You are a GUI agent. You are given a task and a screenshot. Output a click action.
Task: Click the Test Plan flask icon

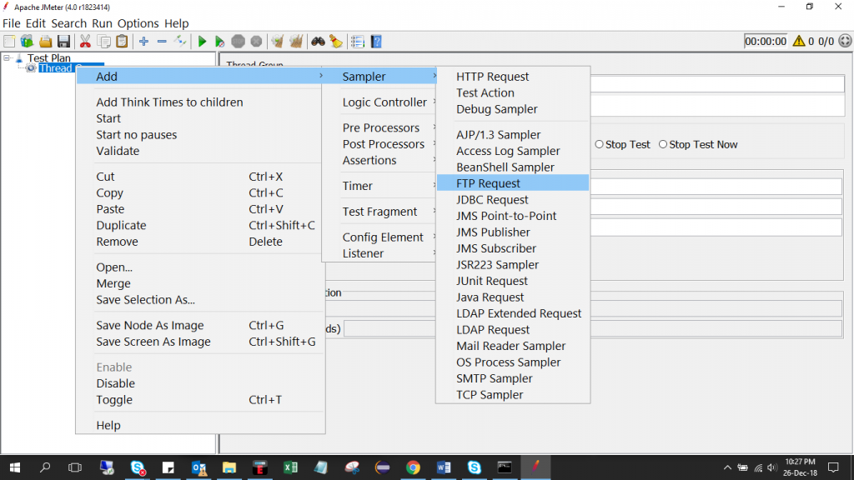coord(19,58)
